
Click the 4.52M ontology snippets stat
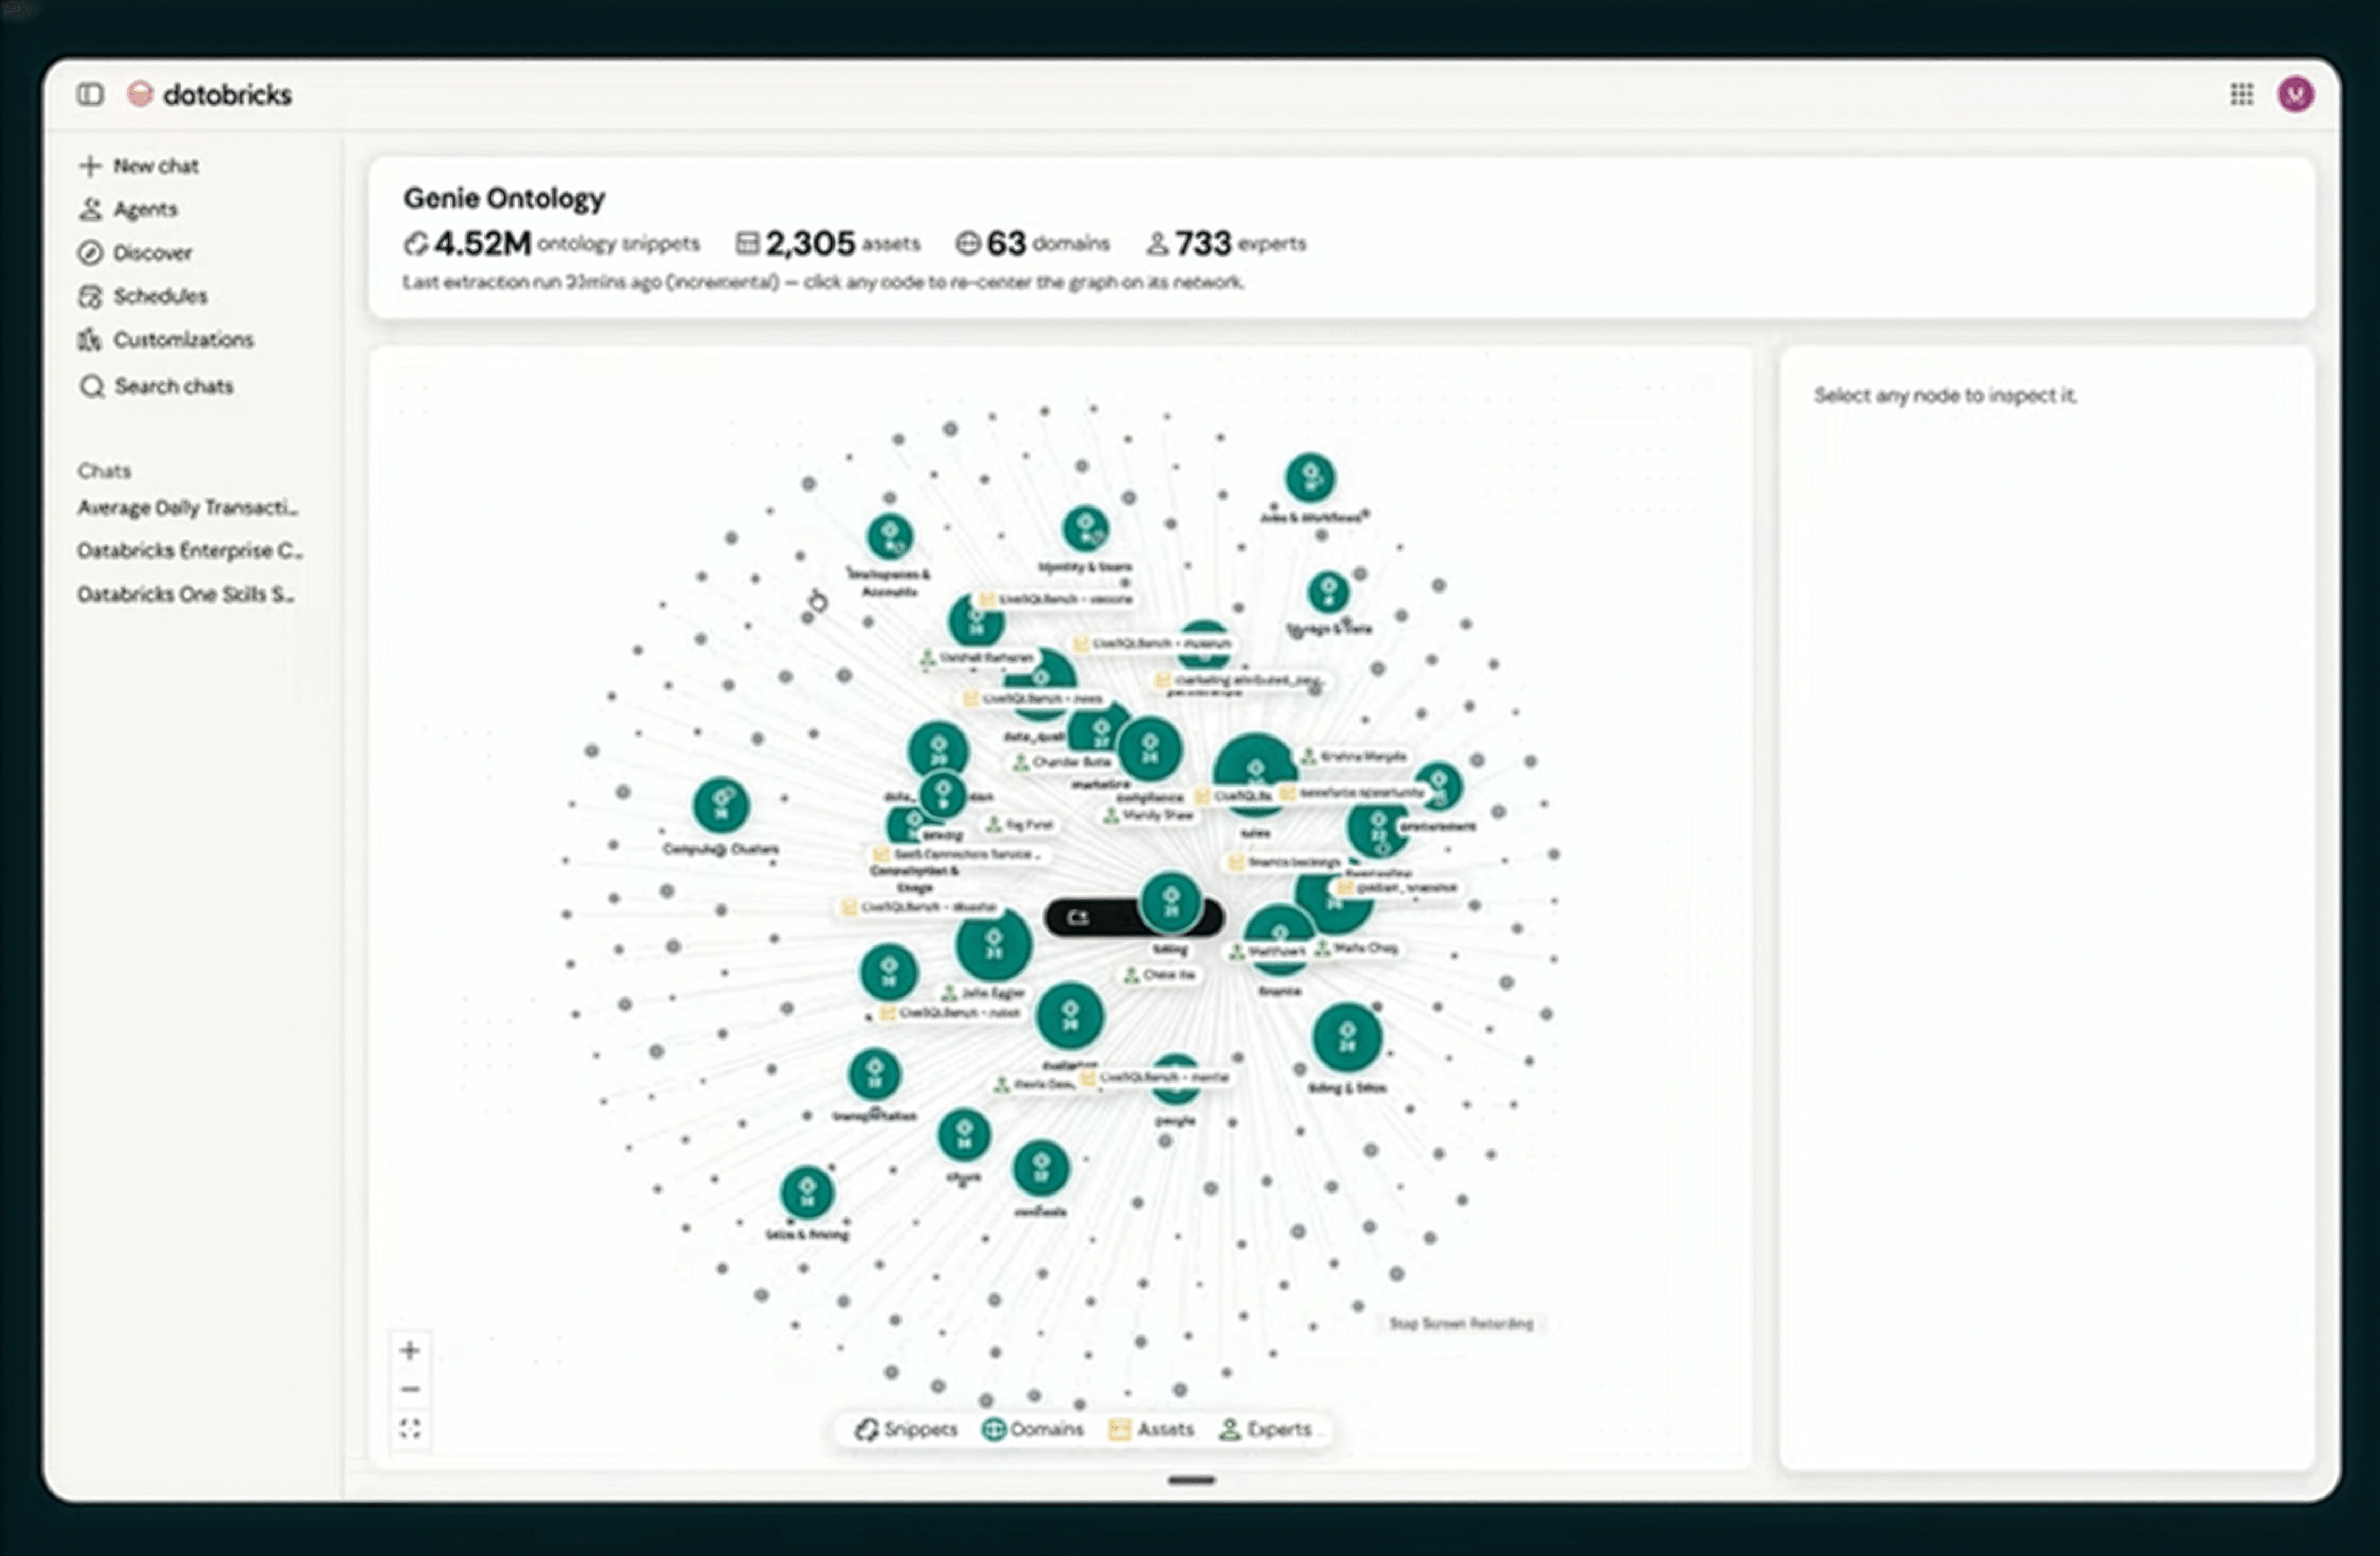tap(552, 243)
